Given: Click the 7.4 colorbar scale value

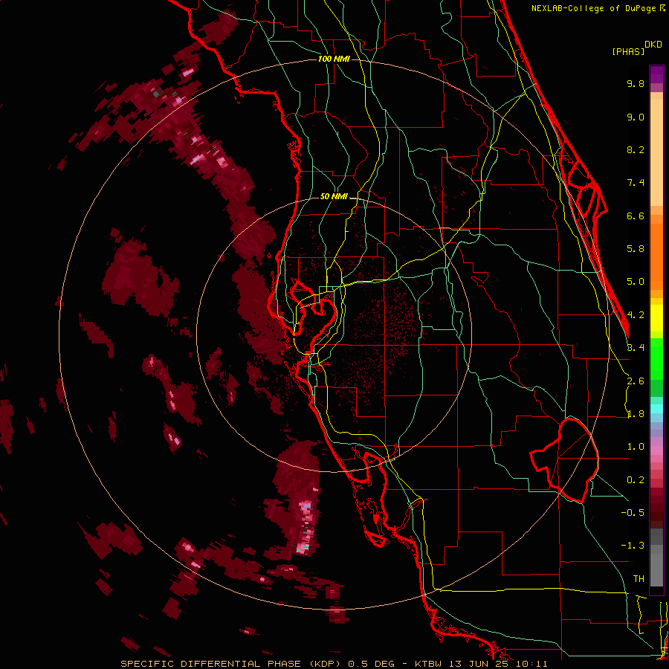Looking at the screenshot, I should coord(636,183).
